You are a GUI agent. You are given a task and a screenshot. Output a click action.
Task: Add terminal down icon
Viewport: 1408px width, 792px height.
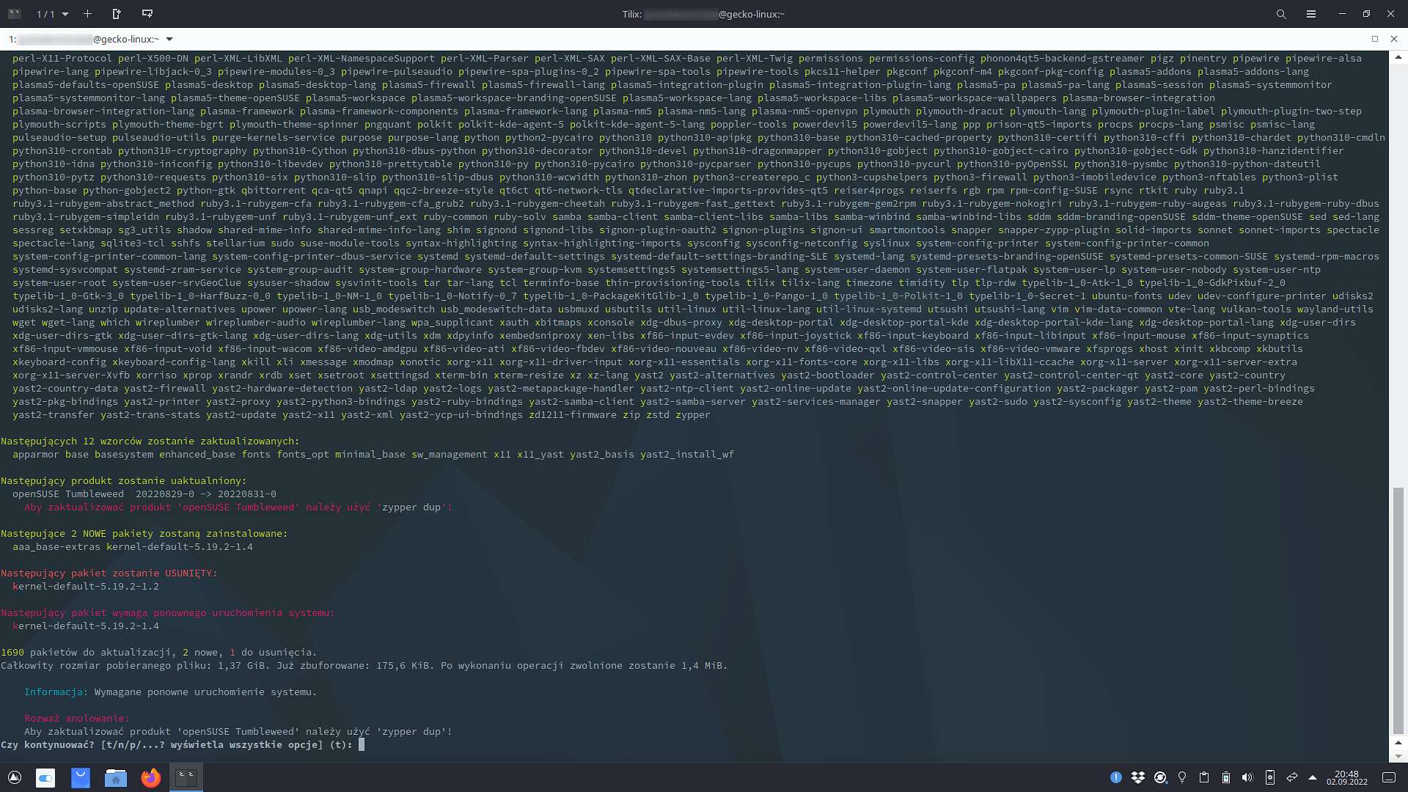coord(147,14)
